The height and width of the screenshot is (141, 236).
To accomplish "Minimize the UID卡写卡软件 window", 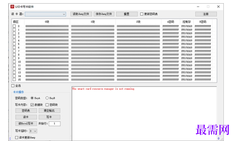I will pos(198,6).
